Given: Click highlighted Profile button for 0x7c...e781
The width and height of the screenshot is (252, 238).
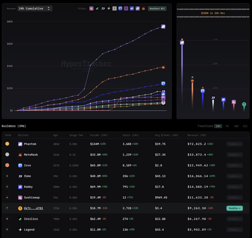Looking at the screenshot, I should point(235,208).
